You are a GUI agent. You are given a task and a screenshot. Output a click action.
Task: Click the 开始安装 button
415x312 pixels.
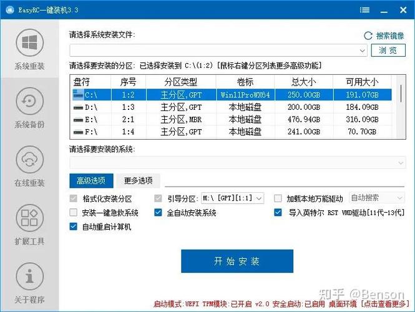click(237, 261)
